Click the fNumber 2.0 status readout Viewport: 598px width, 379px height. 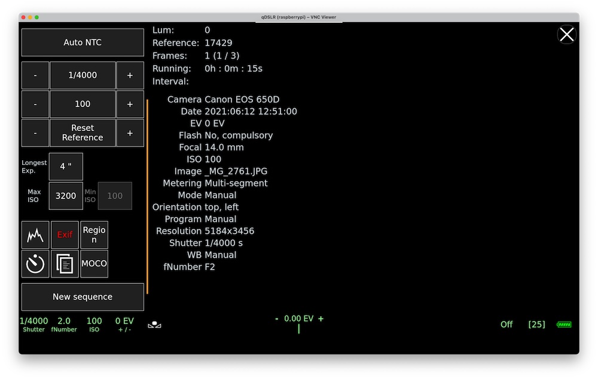64,325
